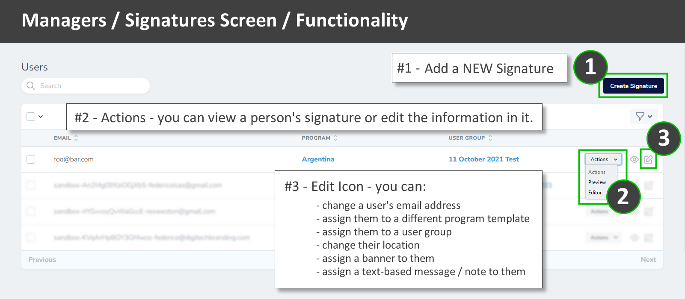Sort table by PROGRAM column
Screen dimensions: 685x299
tap(320, 138)
